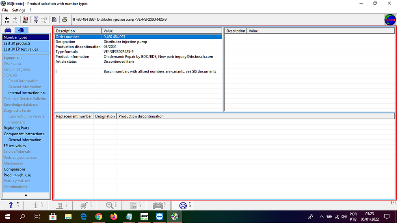The width and height of the screenshot is (398, 224).
Task: Switch to the car vehicle tab icon
Action: coord(8,30)
